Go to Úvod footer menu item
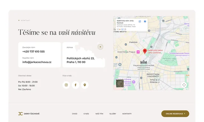The height and width of the screenshot is (122, 204). 75,114
